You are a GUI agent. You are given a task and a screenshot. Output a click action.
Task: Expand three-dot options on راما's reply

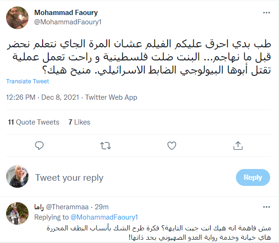[x=266, y=207]
